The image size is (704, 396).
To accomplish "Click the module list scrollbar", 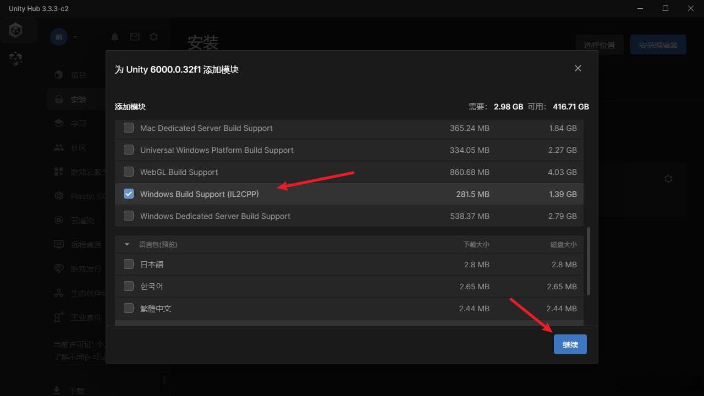I will pyautogui.click(x=589, y=261).
